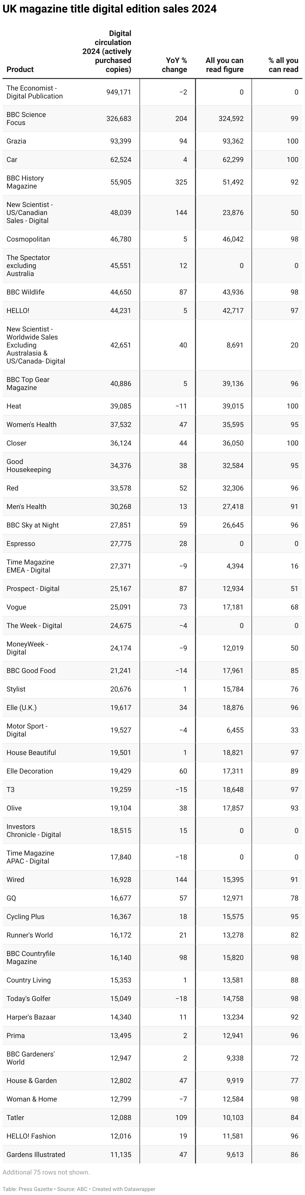The image size is (305, 1195).
Task: Select the Gardens Illustrated row
Action: coord(152,1155)
